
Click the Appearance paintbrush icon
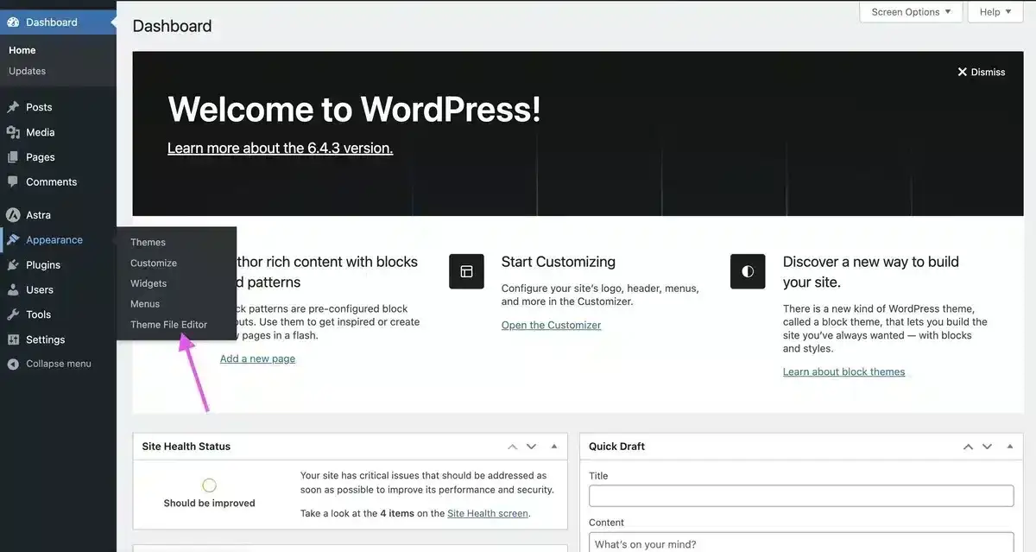13,240
